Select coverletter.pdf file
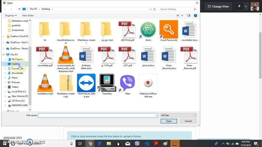The width and height of the screenshot is (262, 147). [45, 57]
